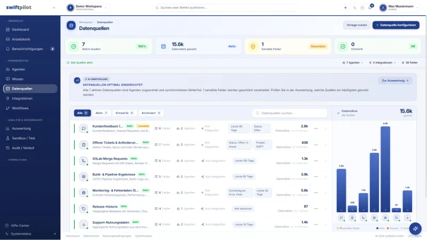The height and width of the screenshot is (240, 427).
Task: Click the bug icon below the chart
Action: tap(385, 218)
